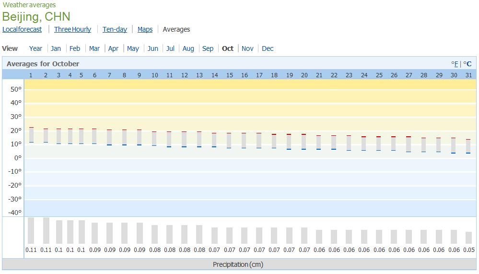
Task: Switch temperature units to °C
Action: tap(467, 64)
